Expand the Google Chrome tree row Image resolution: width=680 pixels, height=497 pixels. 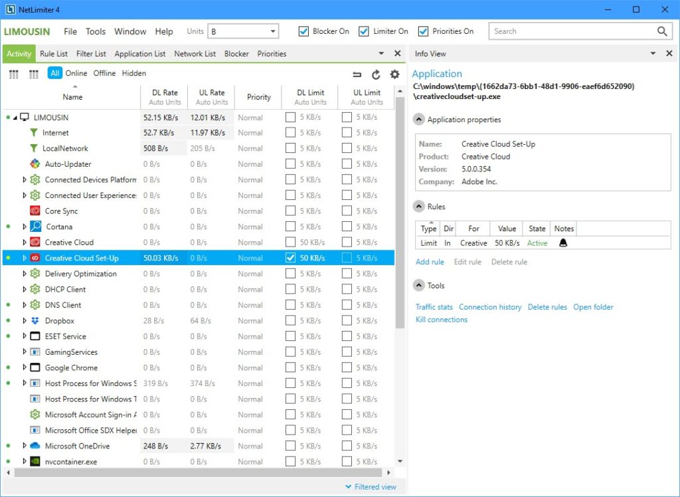pyautogui.click(x=25, y=367)
